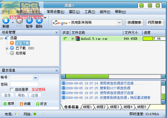Expand the 已下载 (10) node
167x118 pixels.
[x=7, y=48]
